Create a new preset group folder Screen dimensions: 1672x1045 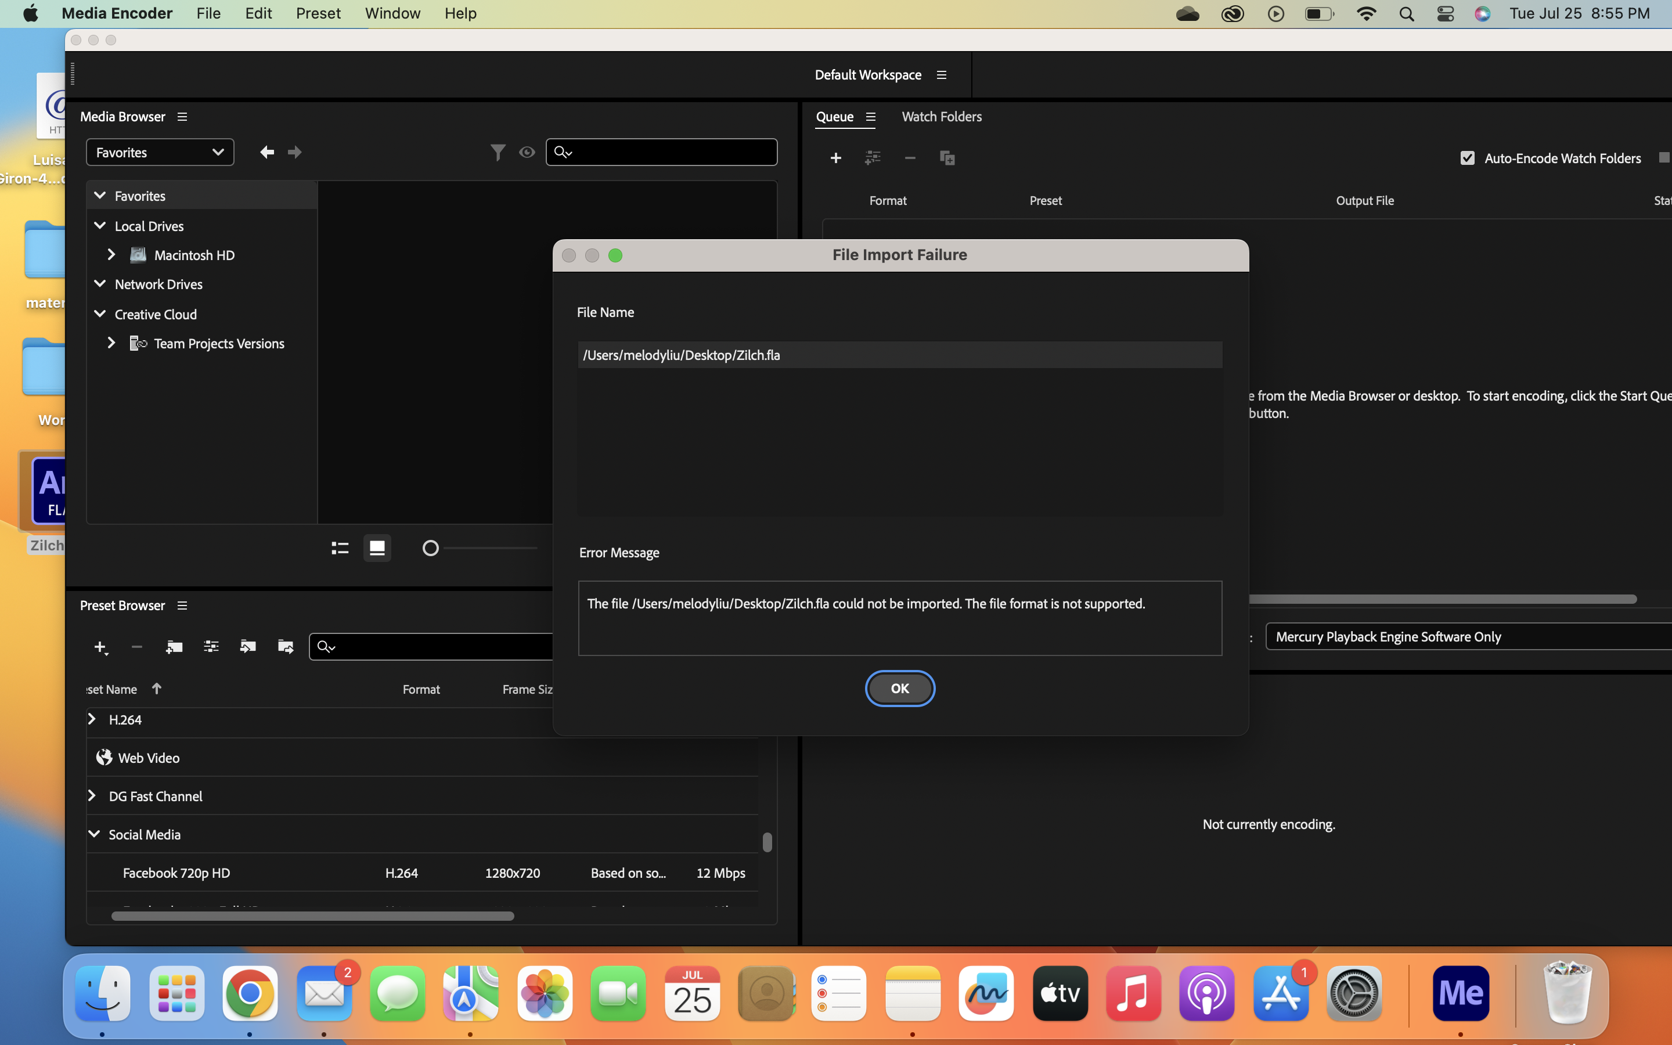(174, 647)
